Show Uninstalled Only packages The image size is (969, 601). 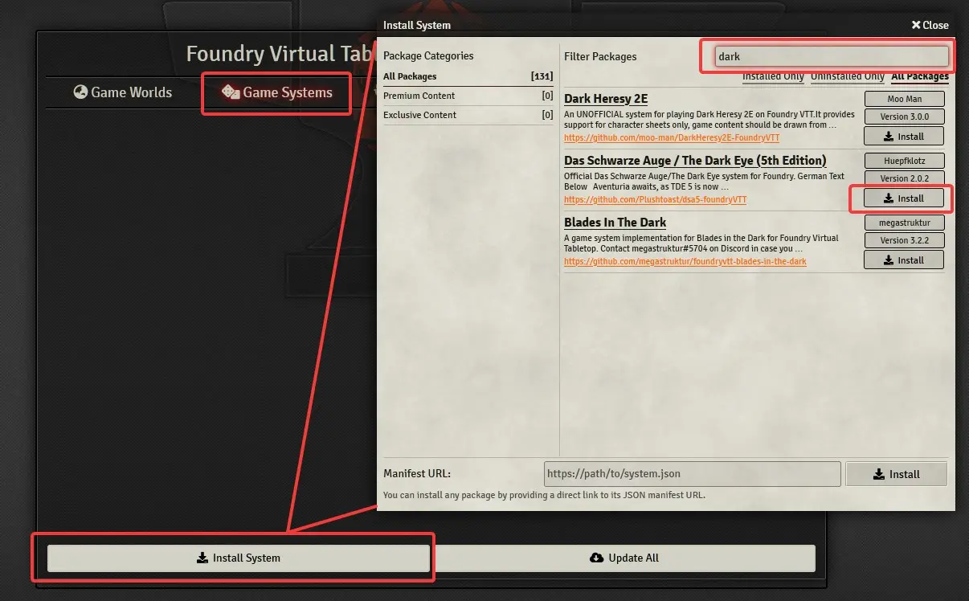click(x=847, y=76)
